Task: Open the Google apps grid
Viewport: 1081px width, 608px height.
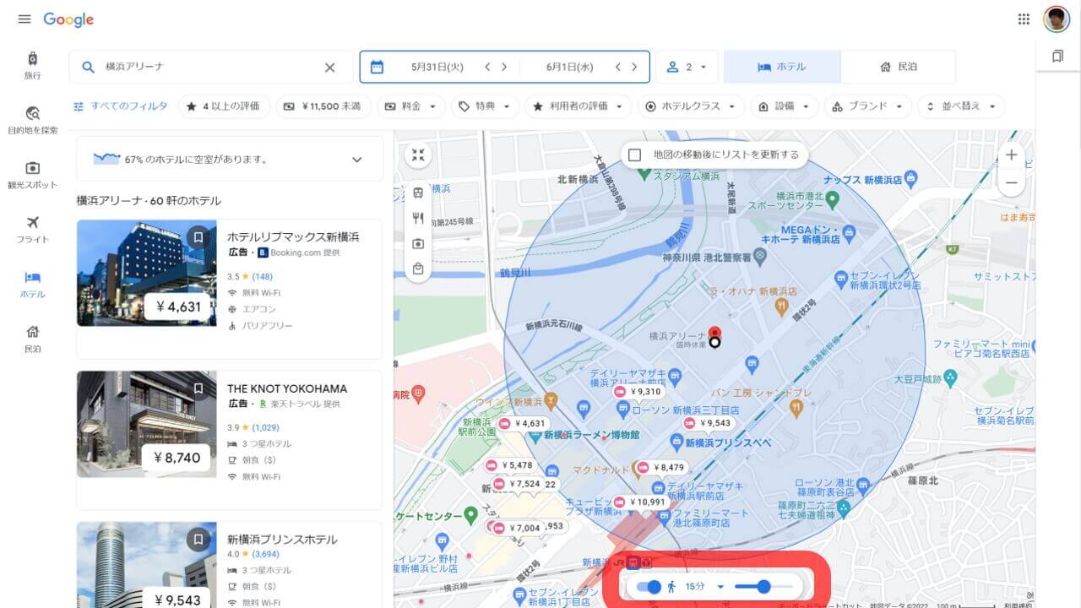Action: click(1024, 19)
